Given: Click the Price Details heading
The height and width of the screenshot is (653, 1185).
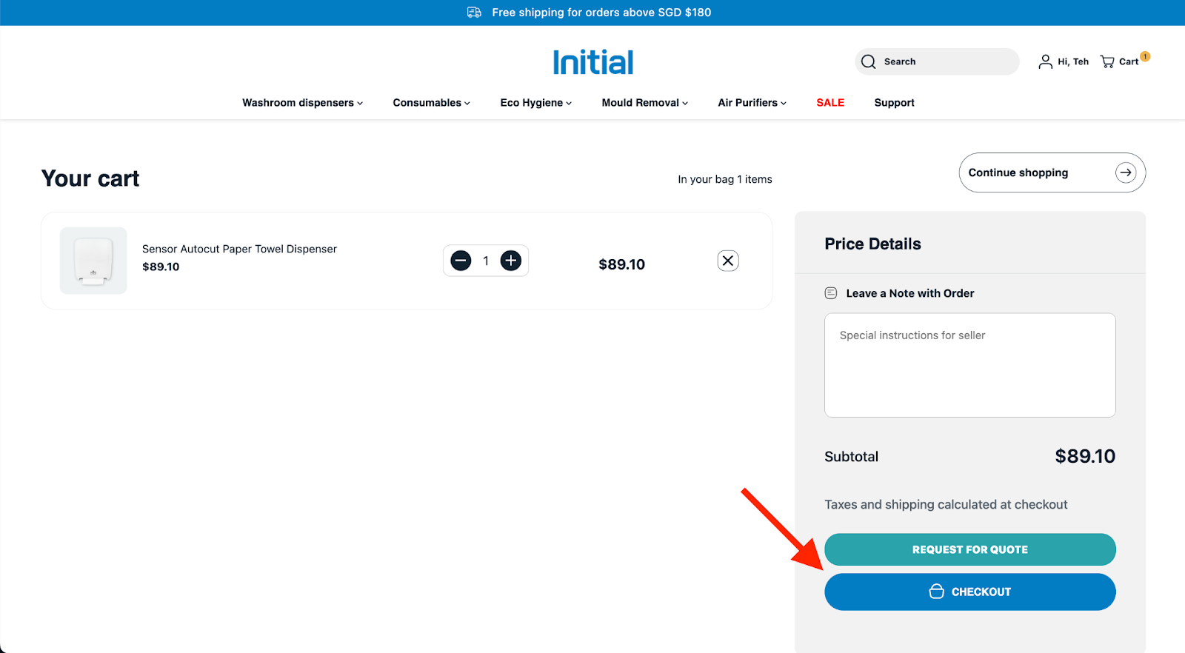Looking at the screenshot, I should pyautogui.click(x=872, y=244).
